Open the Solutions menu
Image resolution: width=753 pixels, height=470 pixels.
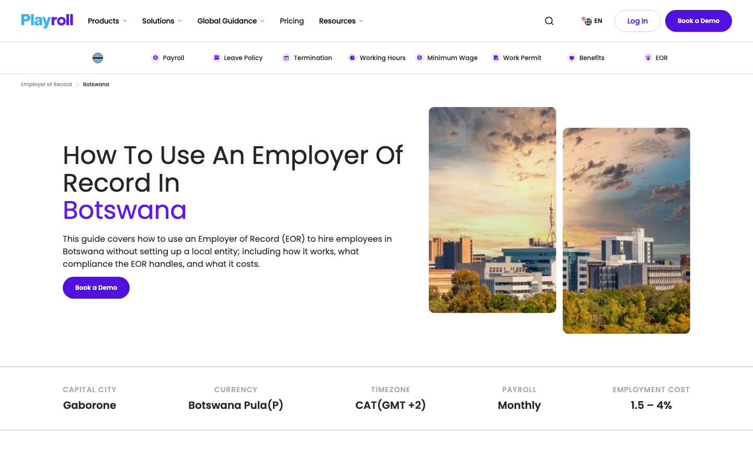(162, 21)
